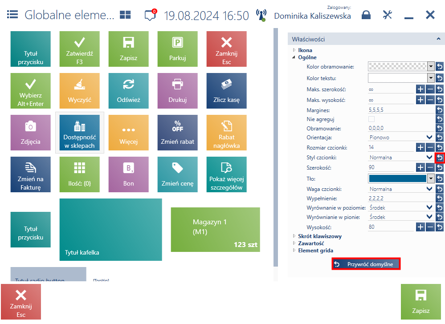Decrease Maks. wysokość with minus button
The image size is (445, 324).
[x=430, y=100]
